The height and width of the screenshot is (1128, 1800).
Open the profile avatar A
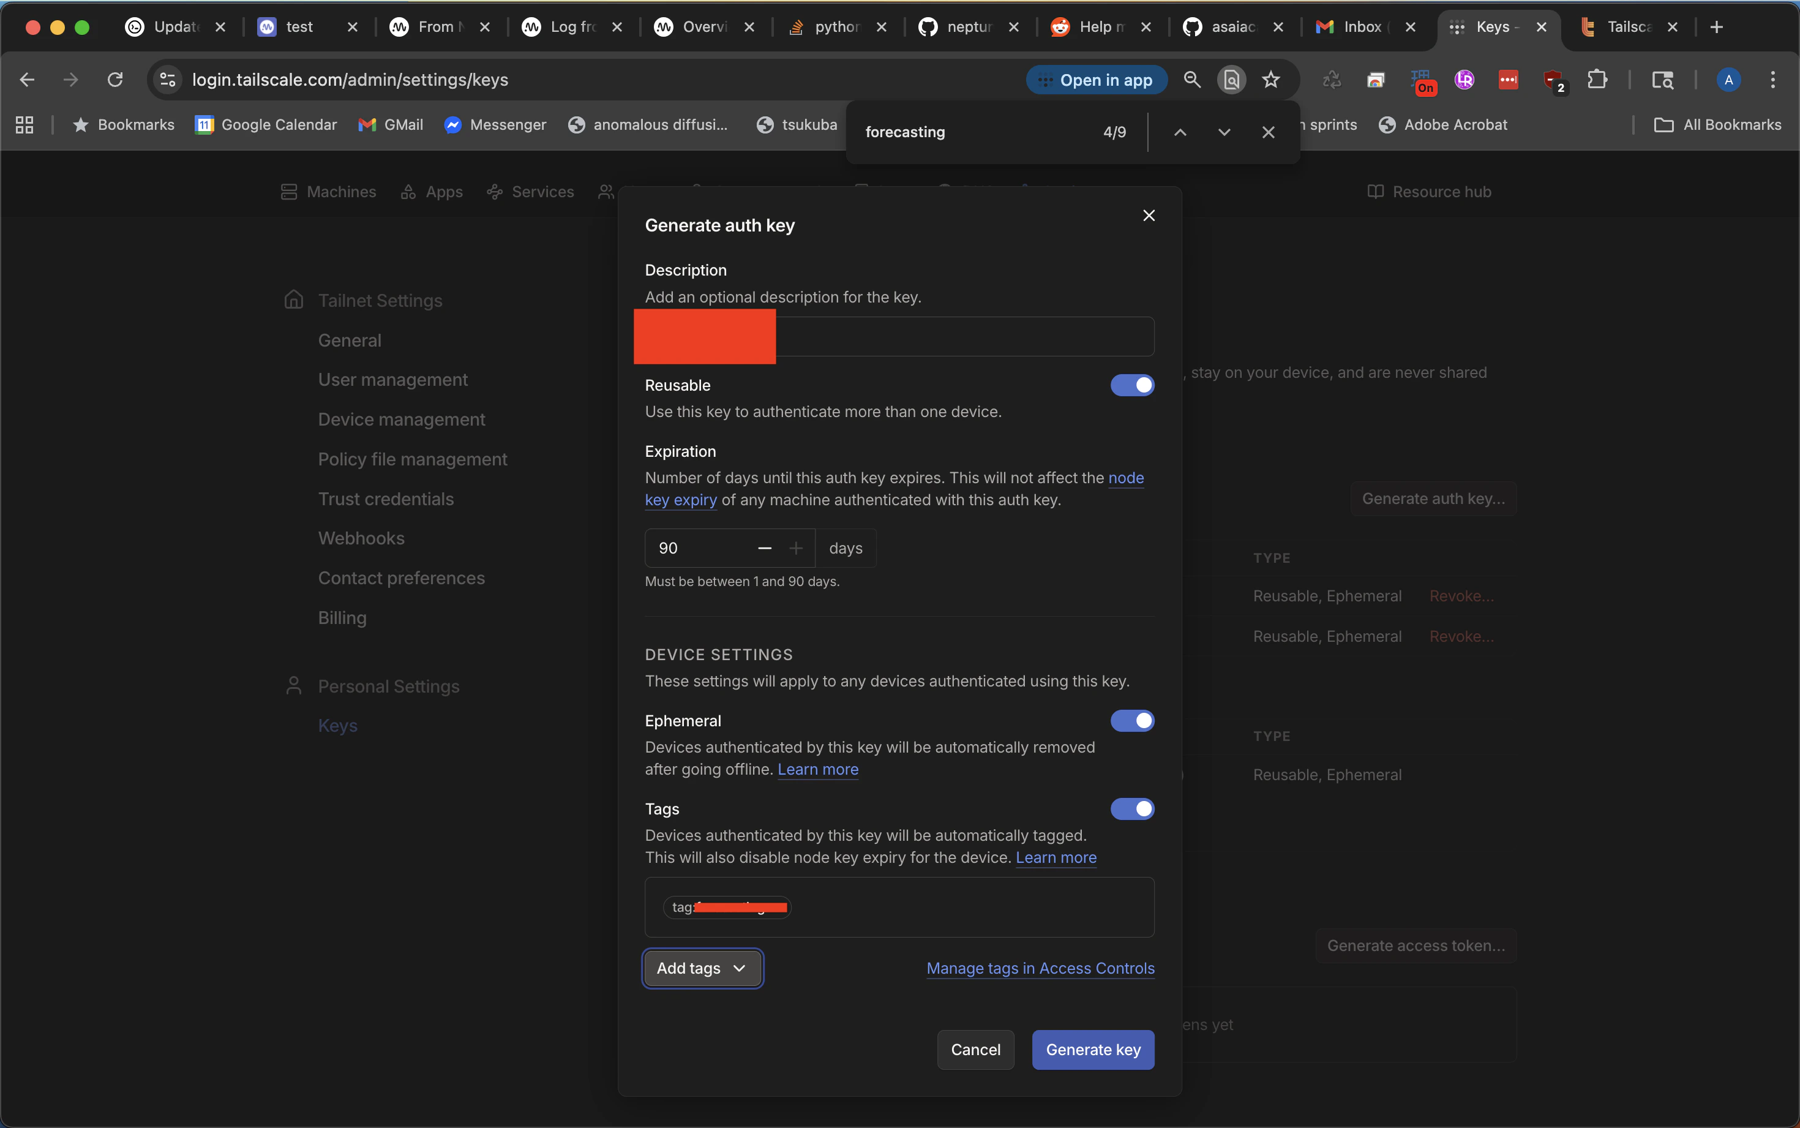point(1728,80)
